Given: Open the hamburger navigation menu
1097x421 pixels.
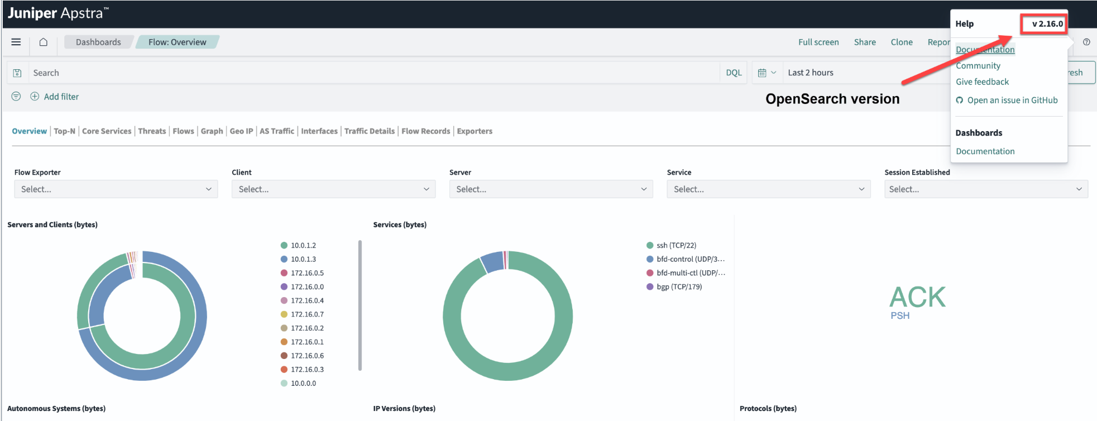Looking at the screenshot, I should click(16, 42).
